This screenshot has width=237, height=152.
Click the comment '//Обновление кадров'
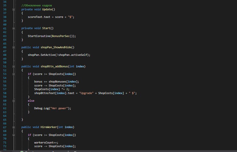pos(36,5)
